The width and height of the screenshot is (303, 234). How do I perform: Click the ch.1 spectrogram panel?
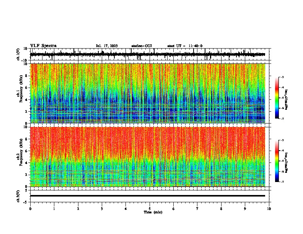148,93
